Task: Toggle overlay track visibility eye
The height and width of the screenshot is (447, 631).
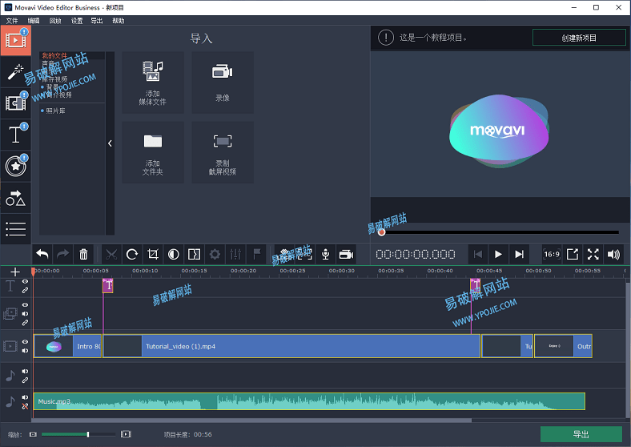Action: 25,305
